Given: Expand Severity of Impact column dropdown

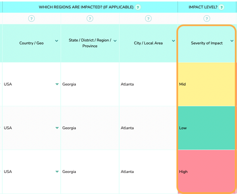Looking at the screenshot, I should 232,41.
